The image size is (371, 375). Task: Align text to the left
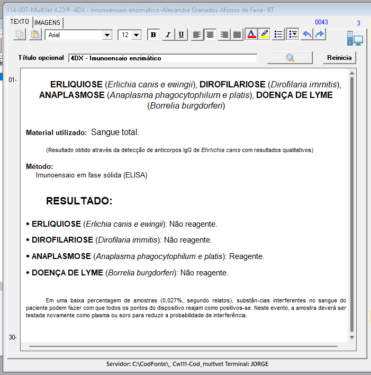[197, 34]
